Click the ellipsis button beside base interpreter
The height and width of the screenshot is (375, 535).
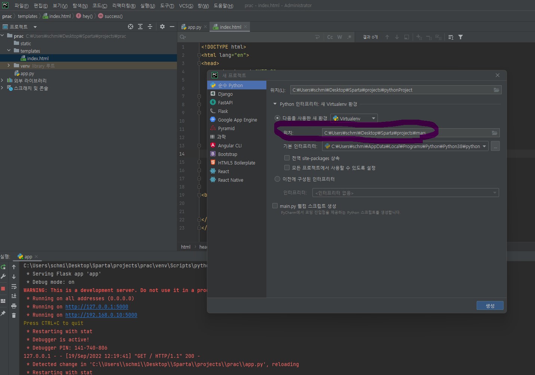coord(495,146)
